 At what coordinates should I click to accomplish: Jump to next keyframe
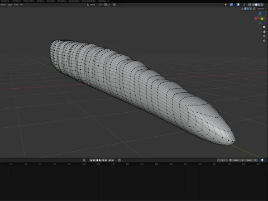point(103,160)
